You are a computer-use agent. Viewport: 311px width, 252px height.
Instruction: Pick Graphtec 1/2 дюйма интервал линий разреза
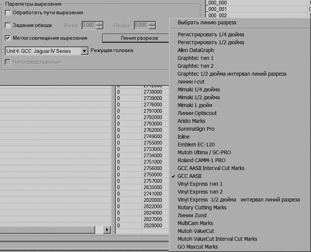[x=232, y=74]
